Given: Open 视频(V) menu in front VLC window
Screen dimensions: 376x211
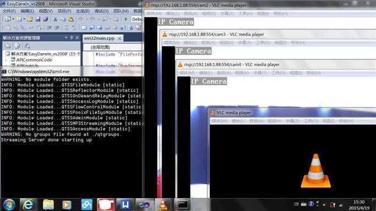Looking at the screenshot, I should click(274, 121).
